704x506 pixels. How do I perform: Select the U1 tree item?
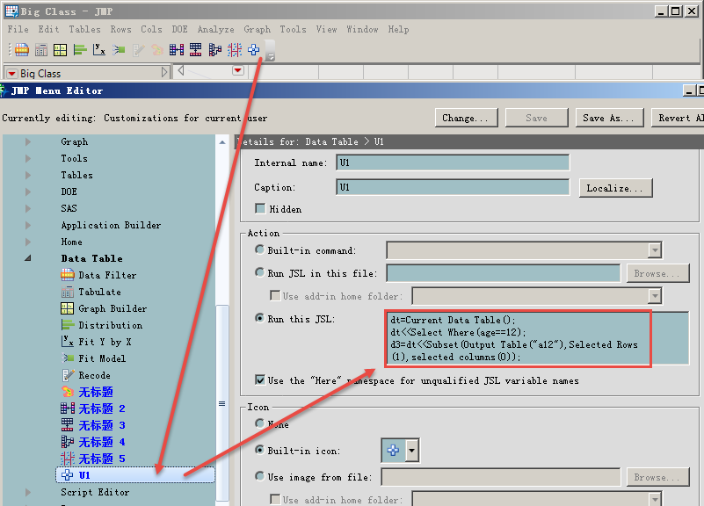point(135,475)
